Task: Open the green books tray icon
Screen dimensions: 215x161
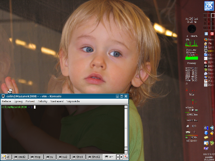Action: click(212, 143)
